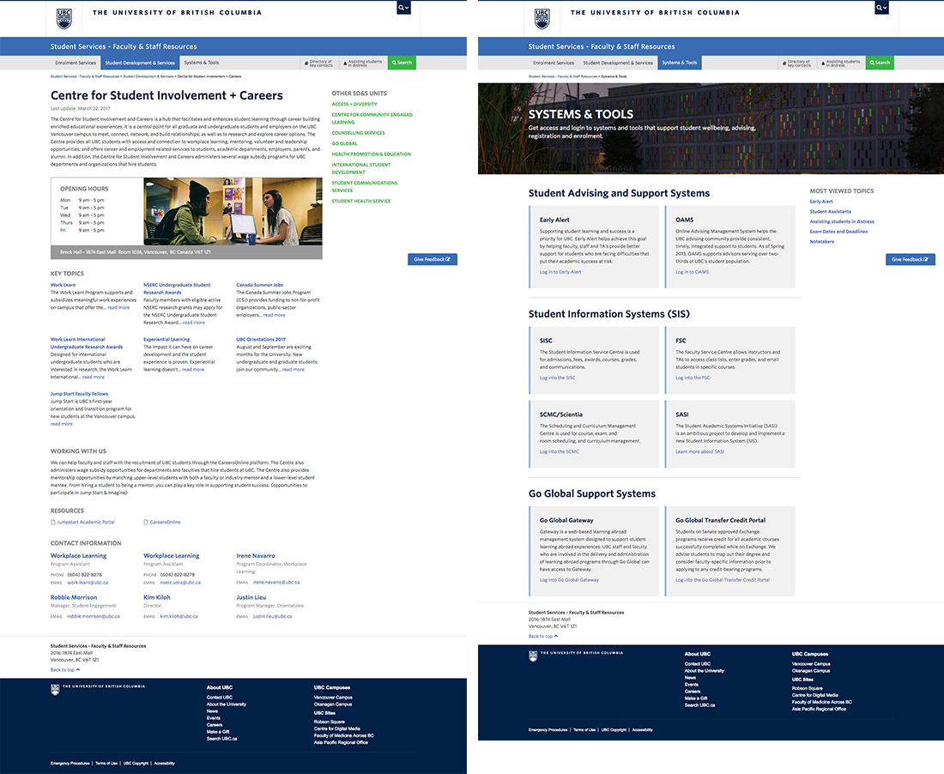Select the highlighted Systems & Tools tab
Image resolution: width=944 pixels, height=774 pixels.
click(x=680, y=63)
